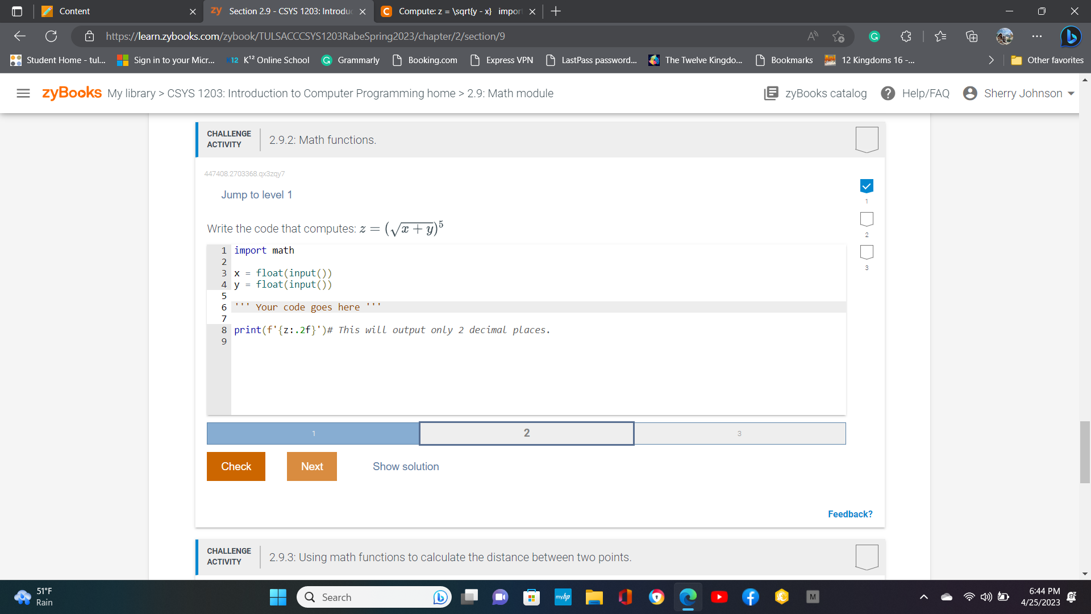Check the level 2 progress checkbox
Image resolution: width=1091 pixels, height=614 pixels.
(x=866, y=219)
